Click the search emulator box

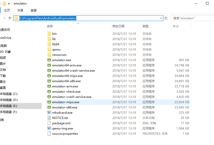tap(192, 18)
